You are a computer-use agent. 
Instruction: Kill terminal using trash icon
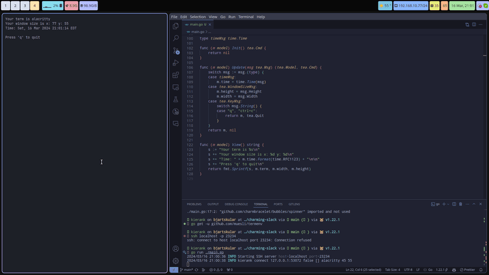point(461,204)
